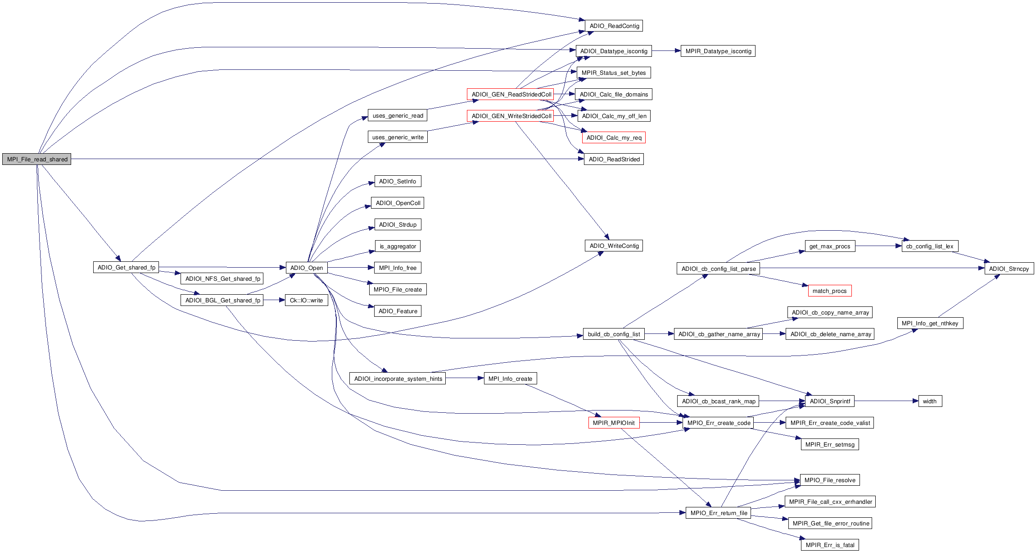Image resolution: width=1036 pixels, height=552 pixels.
Task: Click the ADIOI_Calc_my_req red node
Action: [614, 137]
